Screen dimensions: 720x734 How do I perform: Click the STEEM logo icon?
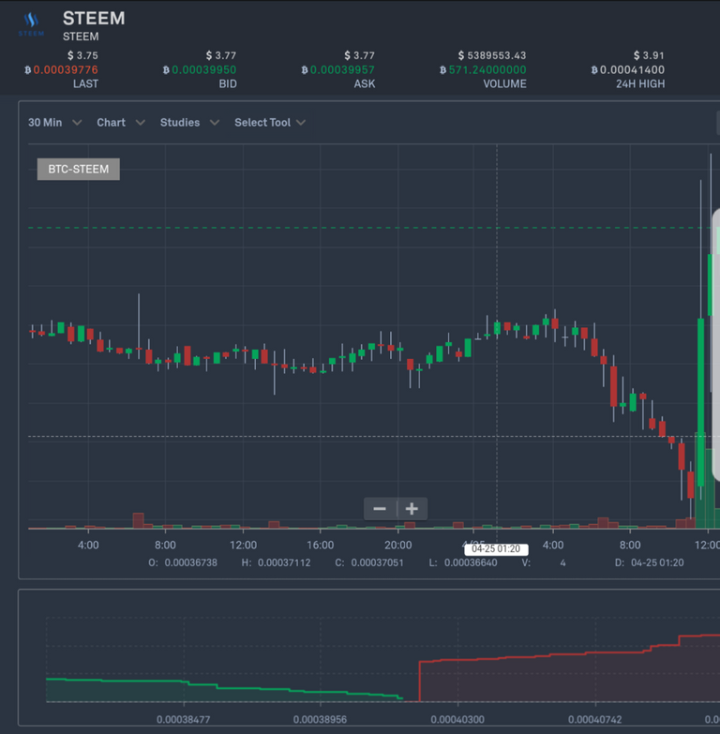pos(32,22)
